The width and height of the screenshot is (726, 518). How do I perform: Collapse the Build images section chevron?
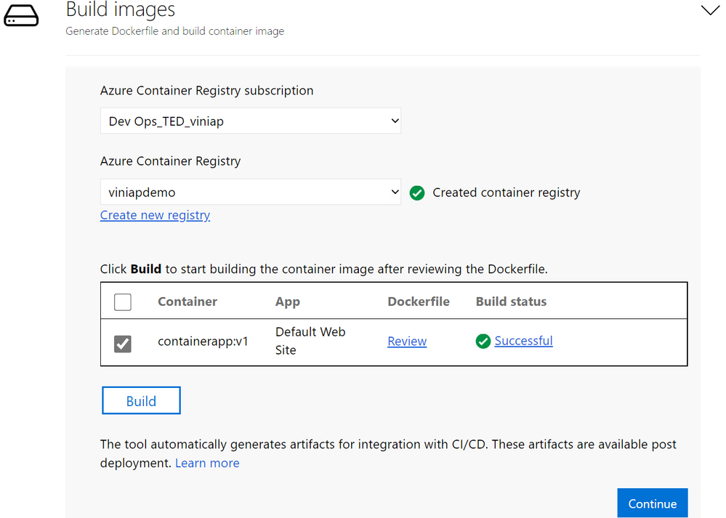(x=709, y=9)
